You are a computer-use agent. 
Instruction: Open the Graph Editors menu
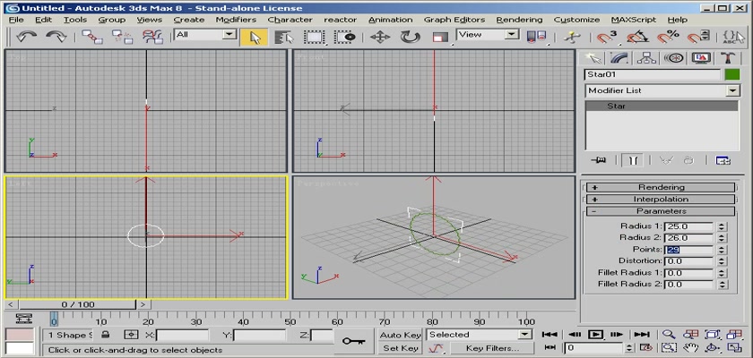point(454,20)
